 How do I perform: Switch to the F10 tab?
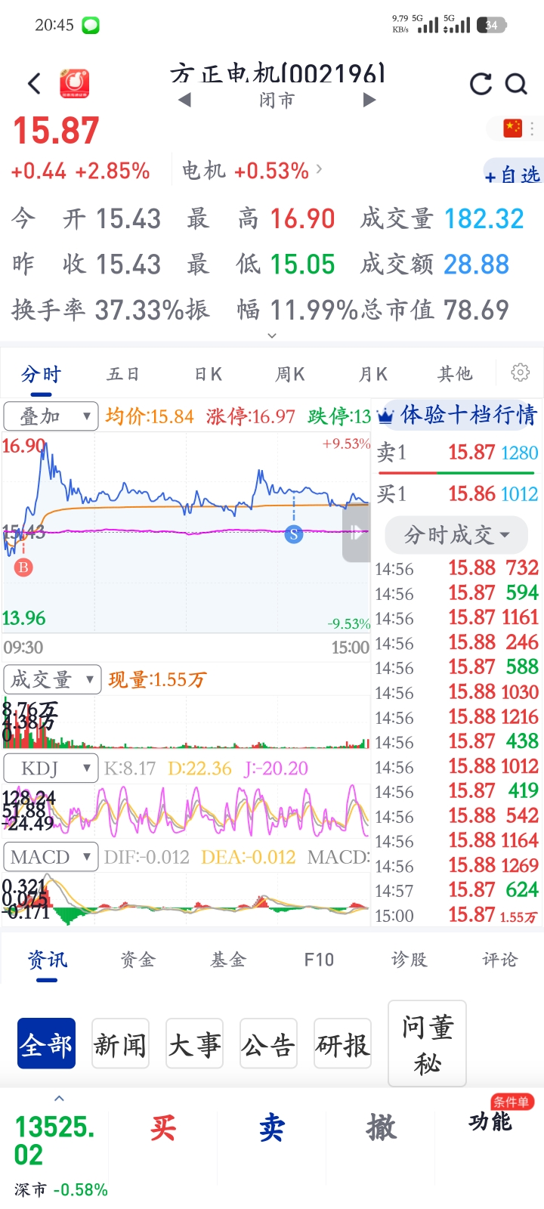pyautogui.click(x=319, y=960)
